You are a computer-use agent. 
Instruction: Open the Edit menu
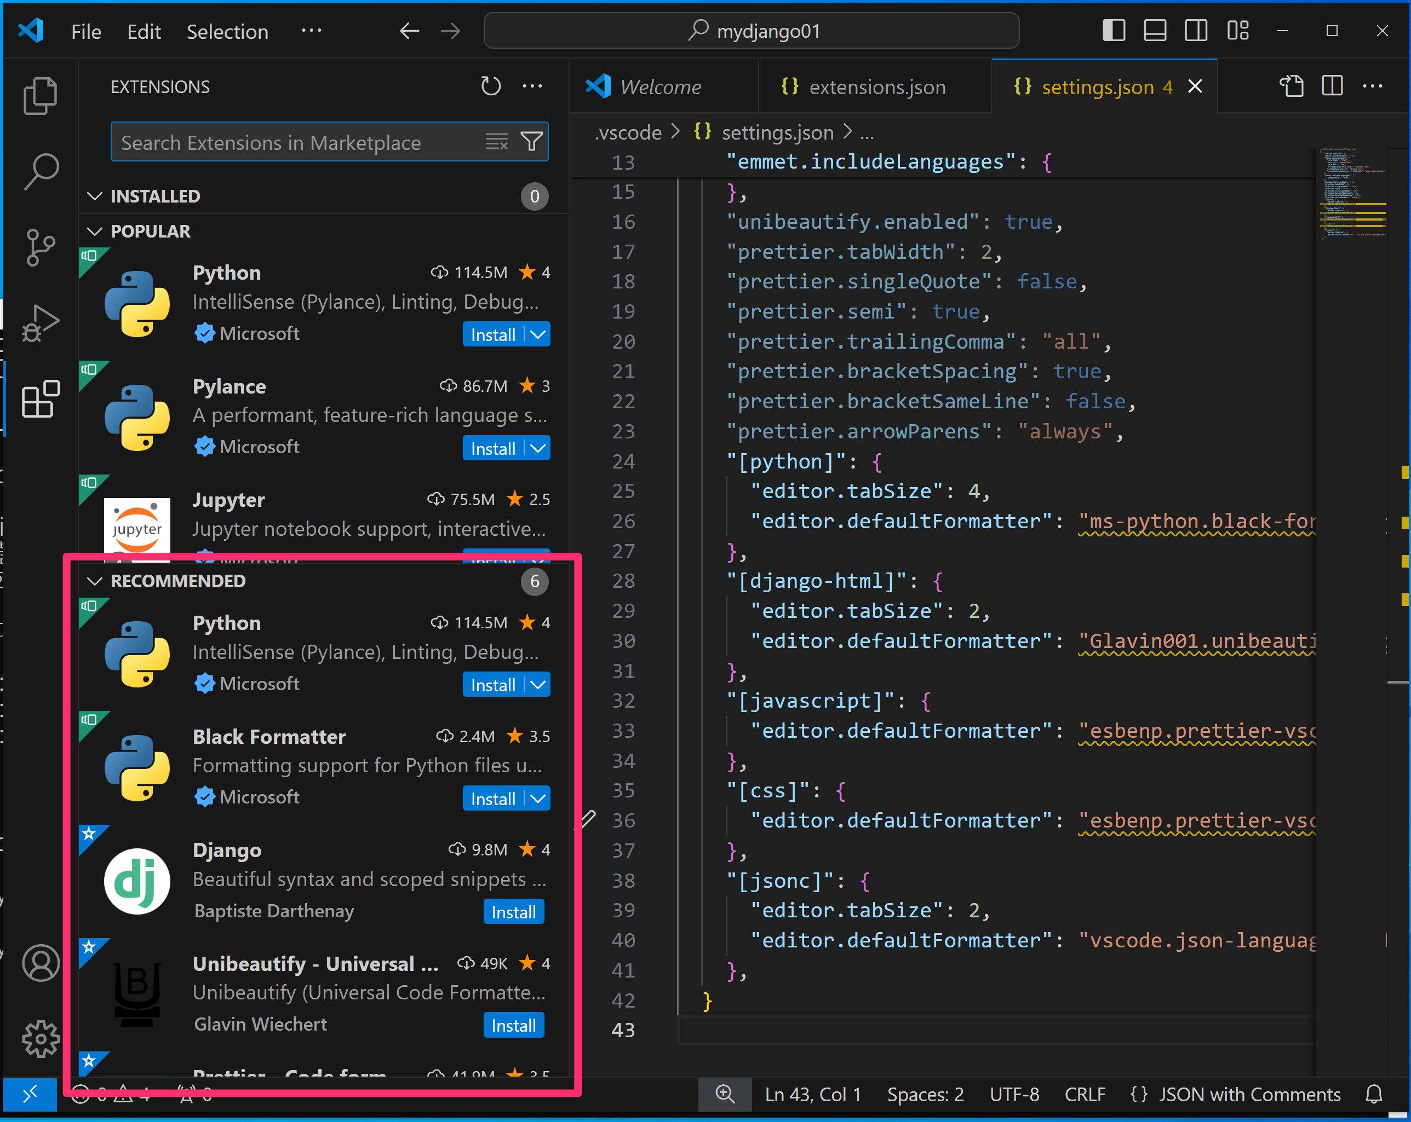(x=144, y=31)
